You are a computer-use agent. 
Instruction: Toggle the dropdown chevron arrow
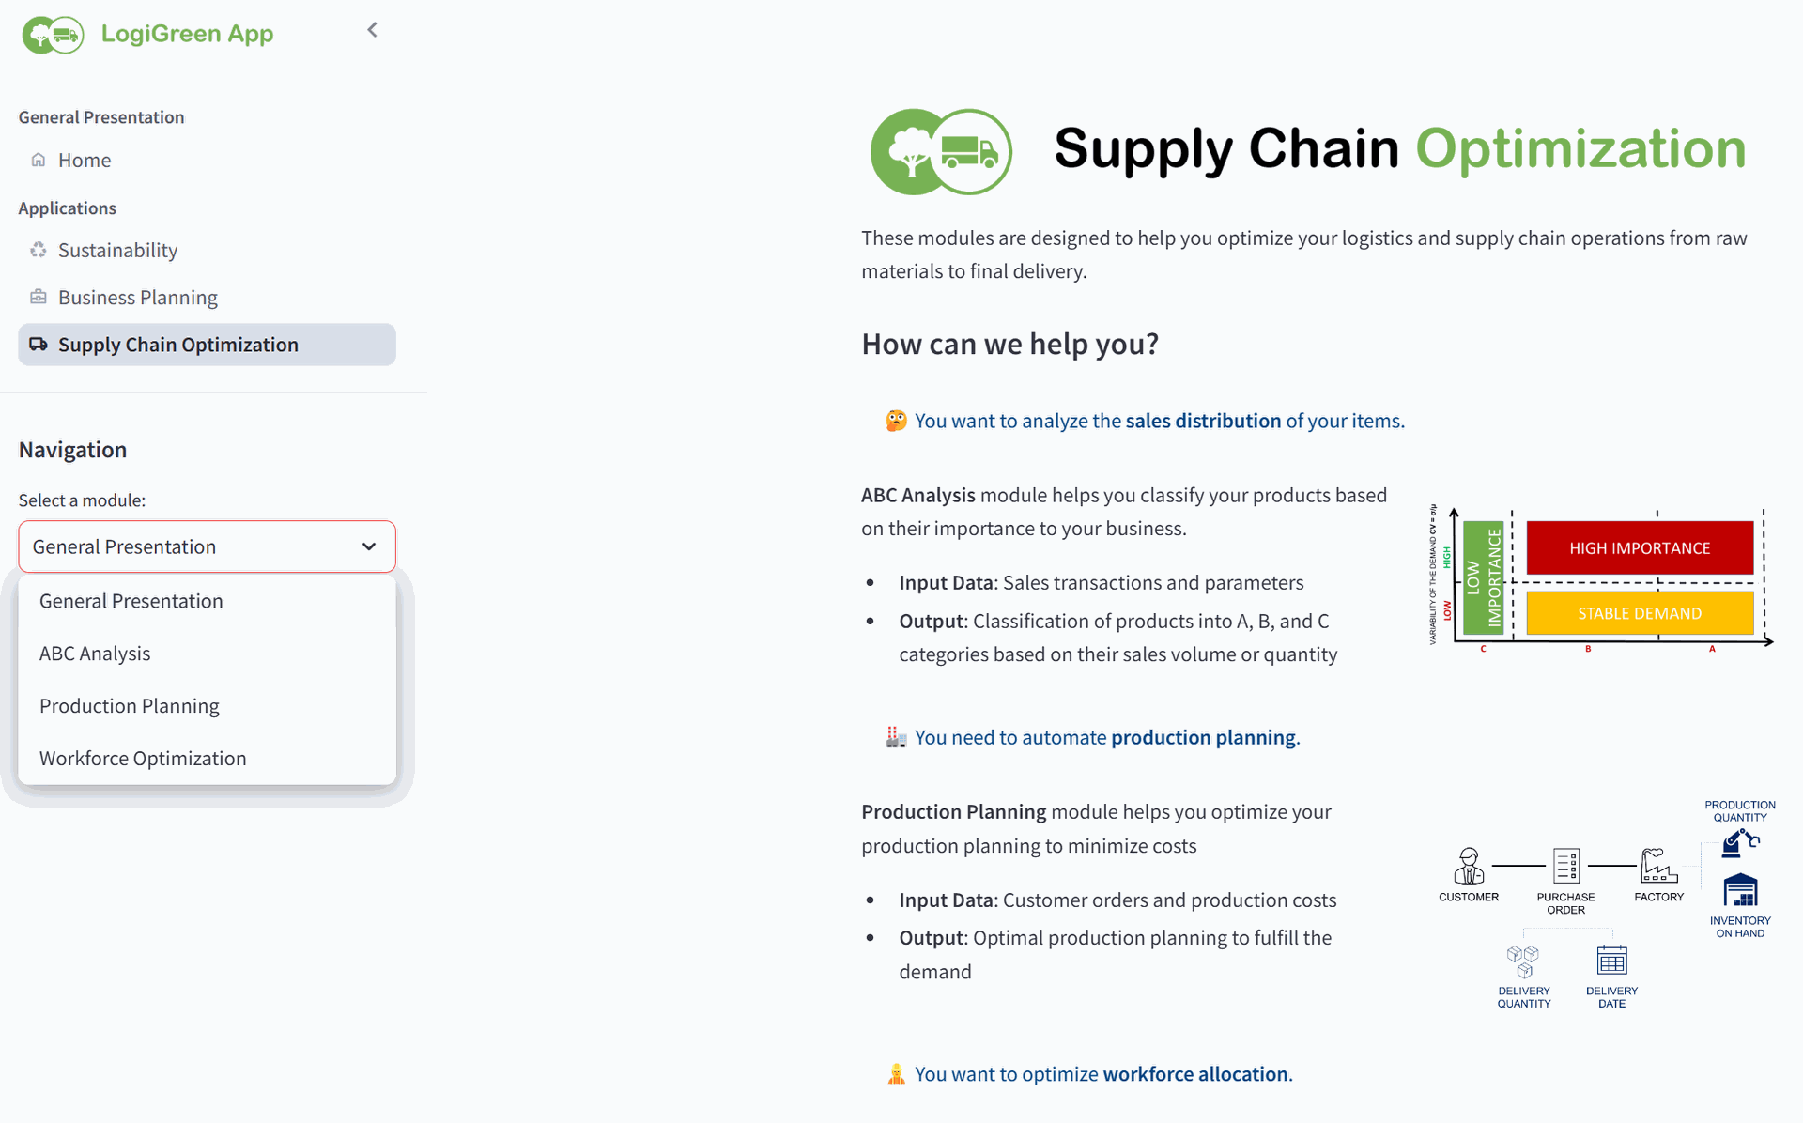pyautogui.click(x=369, y=546)
